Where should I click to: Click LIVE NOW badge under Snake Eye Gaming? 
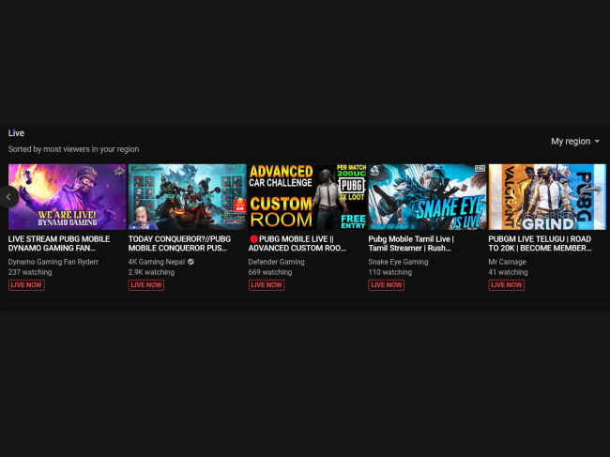tap(387, 285)
